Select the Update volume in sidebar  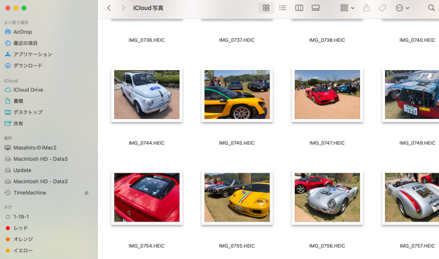22,170
